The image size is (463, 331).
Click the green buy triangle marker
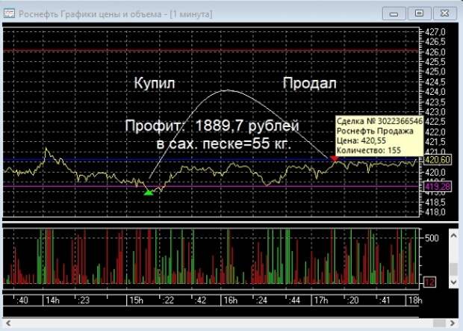point(149,193)
